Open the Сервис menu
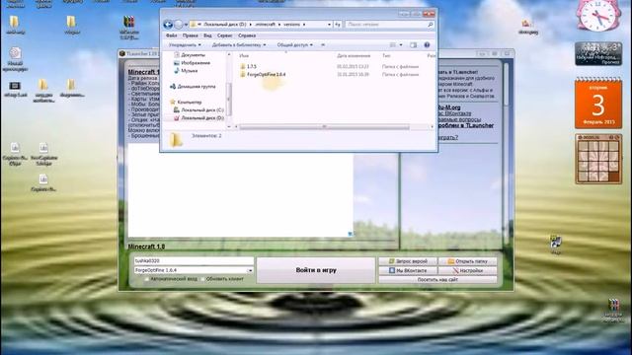The height and width of the screenshot is (355, 632). coord(224,35)
